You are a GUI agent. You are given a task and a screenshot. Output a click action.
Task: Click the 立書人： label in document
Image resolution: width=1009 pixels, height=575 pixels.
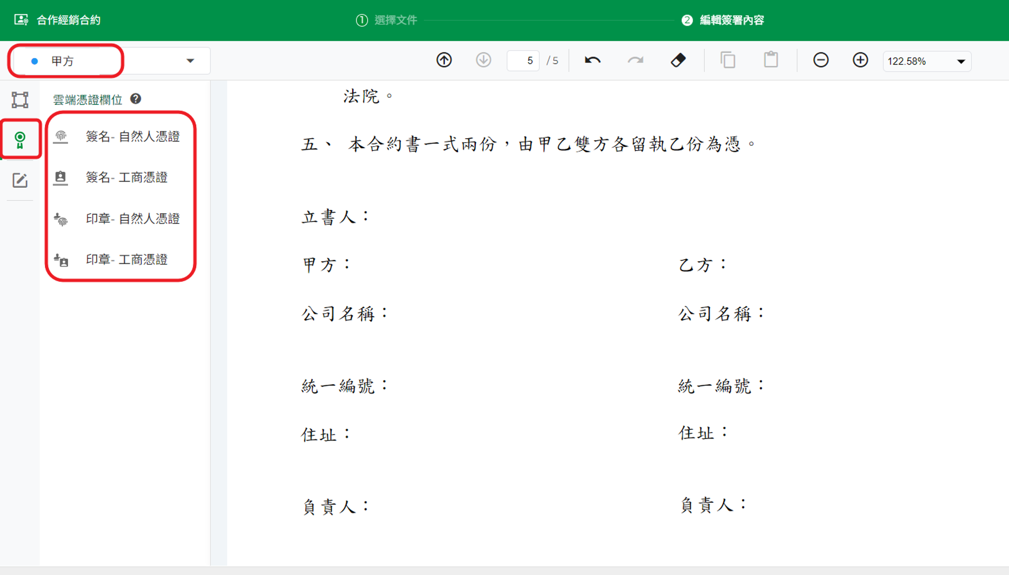pyautogui.click(x=336, y=217)
